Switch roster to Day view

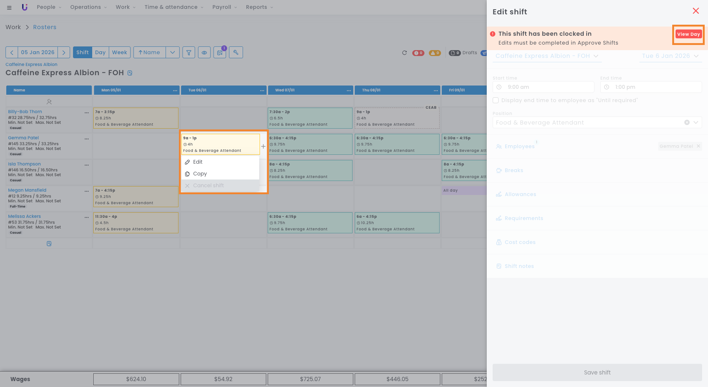[100, 52]
